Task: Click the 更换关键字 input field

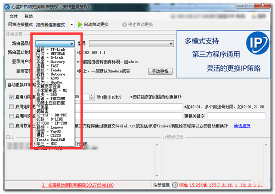Action: coord(236,116)
